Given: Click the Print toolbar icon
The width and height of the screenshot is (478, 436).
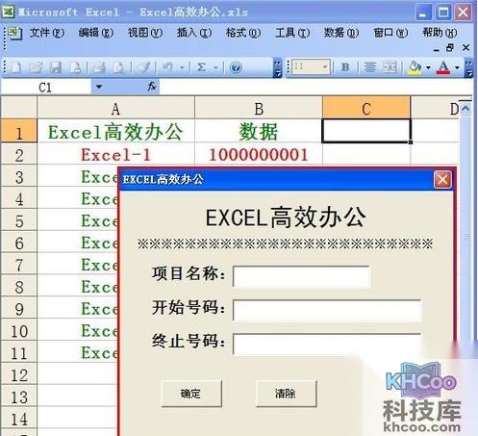Looking at the screenshot, I should pyautogui.click(x=99, y=67).
